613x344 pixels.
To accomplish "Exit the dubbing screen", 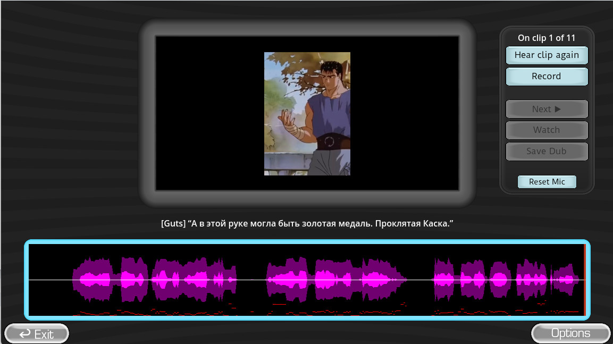I will pos(37,334).
